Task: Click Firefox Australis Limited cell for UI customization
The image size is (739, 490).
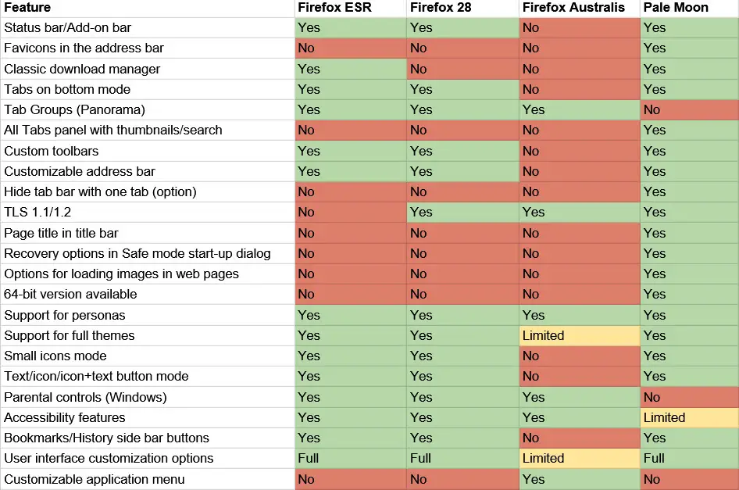Action: click(580, 458)
